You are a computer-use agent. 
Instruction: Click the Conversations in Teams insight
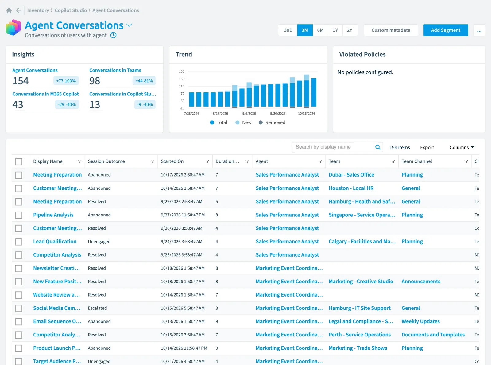coord(115,70)
